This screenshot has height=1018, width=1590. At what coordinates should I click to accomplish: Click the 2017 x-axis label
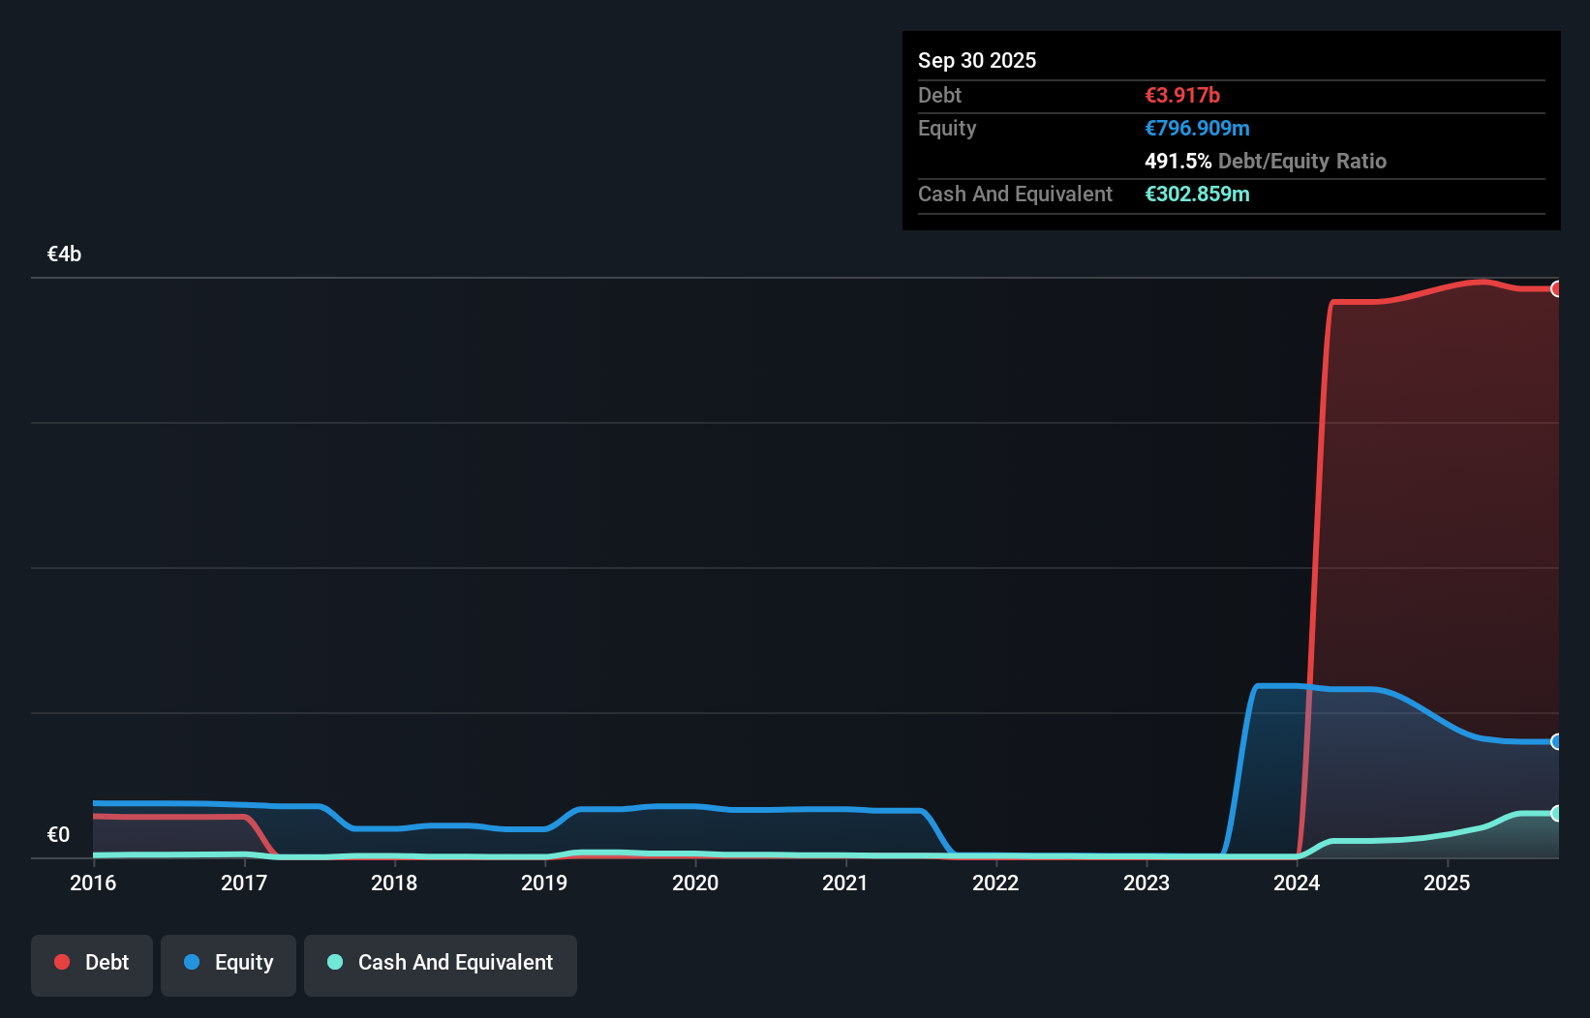coord(244,883)
